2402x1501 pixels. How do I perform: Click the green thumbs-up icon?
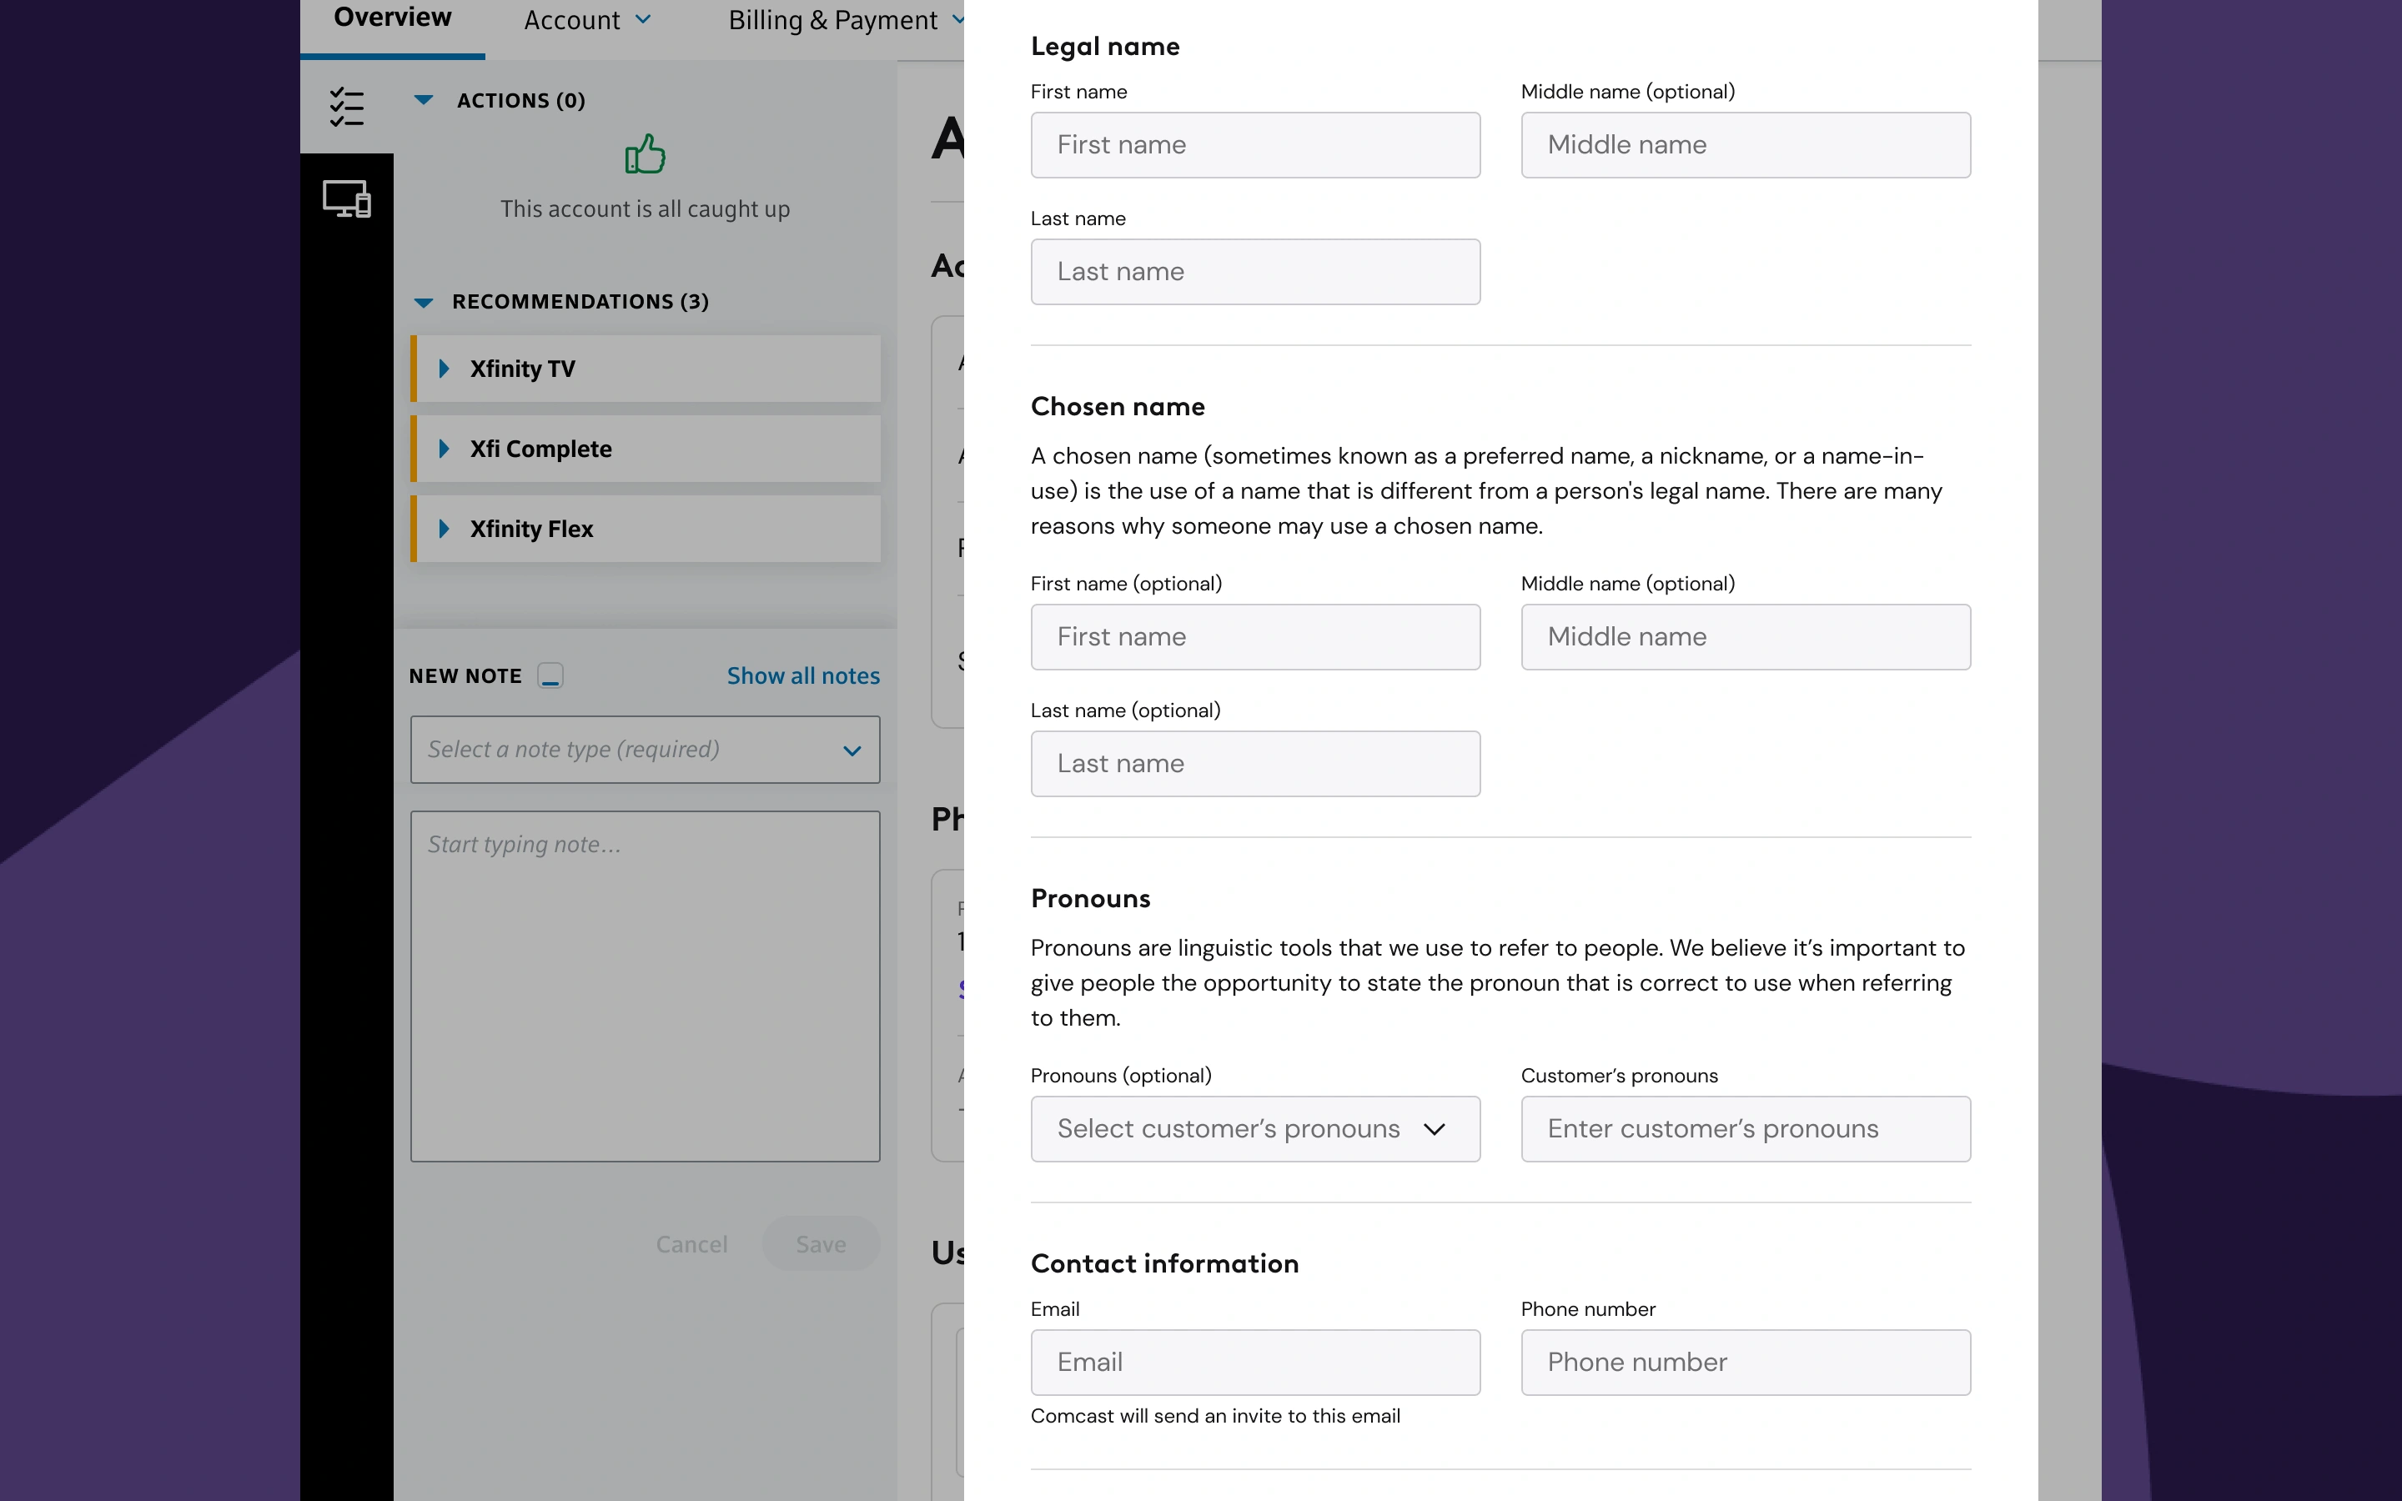646,154
